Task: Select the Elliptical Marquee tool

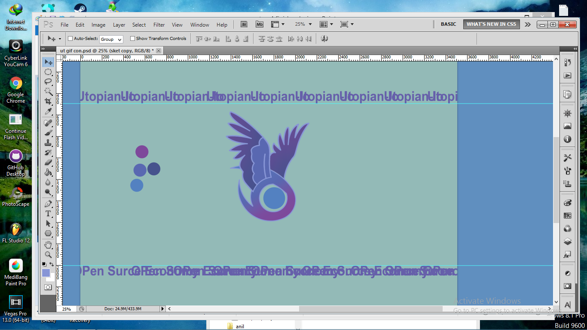Action: [49, 72]
